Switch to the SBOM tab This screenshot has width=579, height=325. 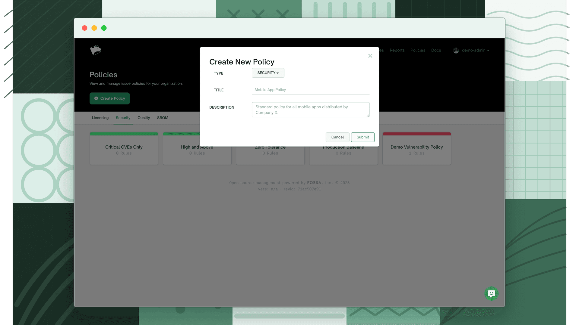click(x=163, y=118)
